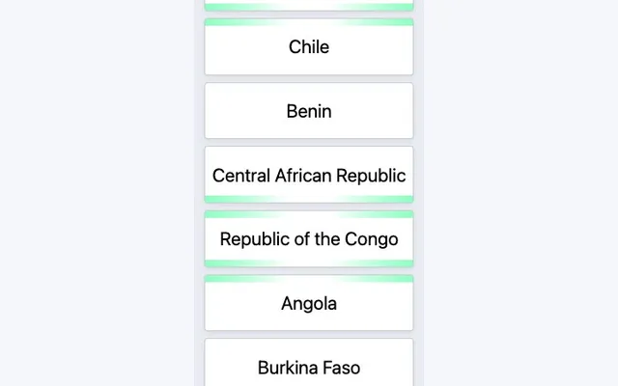Select the Burkina Faso card
Viewport: 618px width, 386px height.
(x=309, y=363)
